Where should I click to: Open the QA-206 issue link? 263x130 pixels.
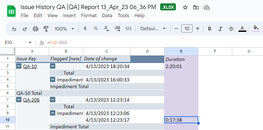pyautogui.click(x=31, y=100)
